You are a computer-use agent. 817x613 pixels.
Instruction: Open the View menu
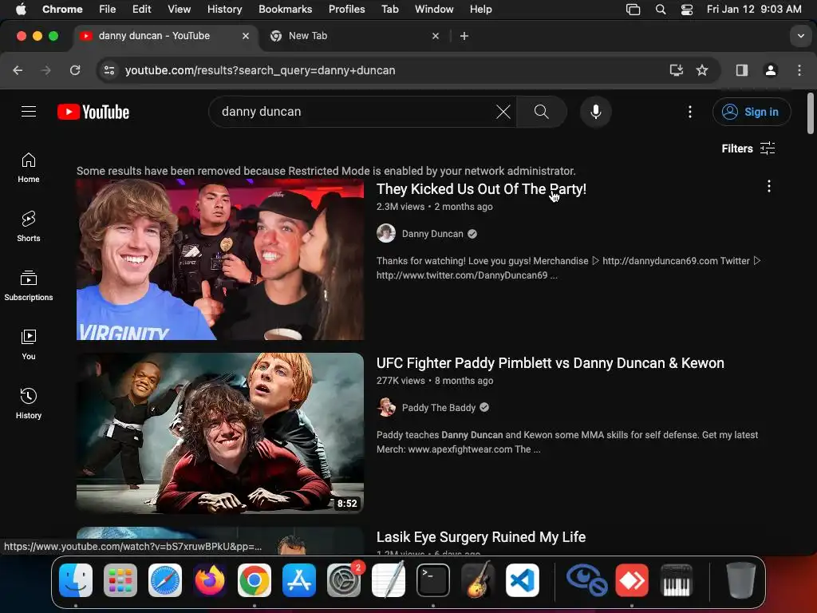(179, 9)
